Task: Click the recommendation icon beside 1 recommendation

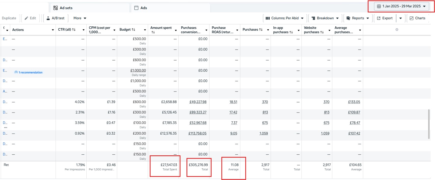Action: tap(16, 73)
